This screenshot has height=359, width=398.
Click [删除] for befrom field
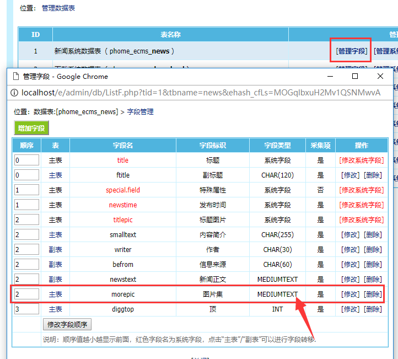coord(373,265)
